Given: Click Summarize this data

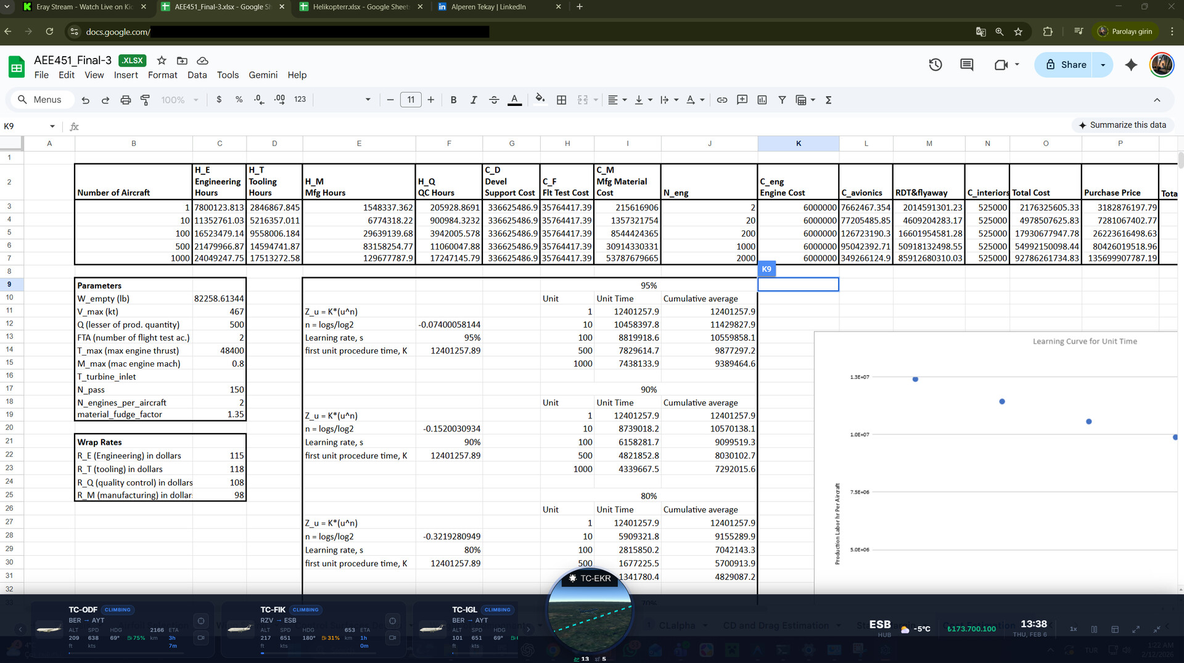Looking at the screenshot, I should tap(1122, 125).
